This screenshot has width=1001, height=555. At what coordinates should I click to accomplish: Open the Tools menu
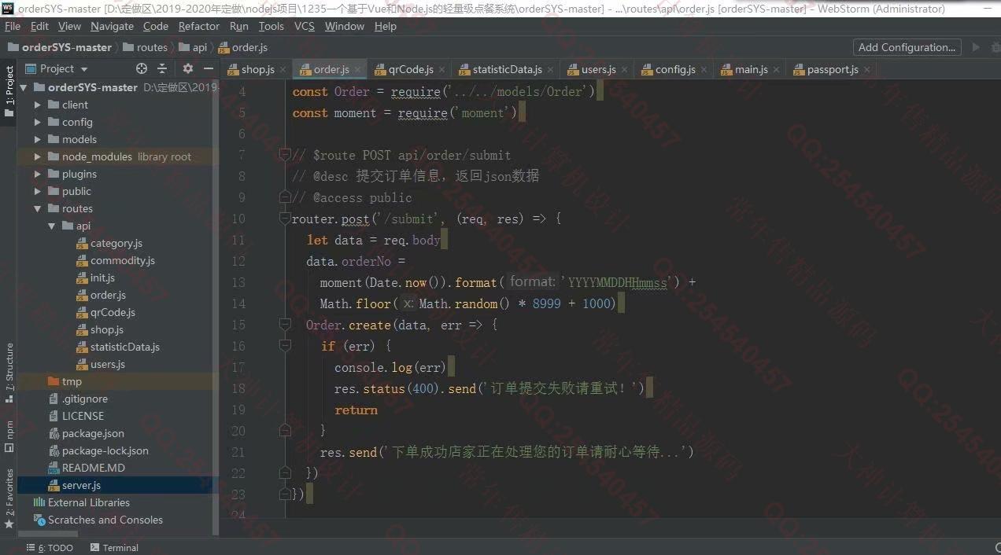[271, 26]
